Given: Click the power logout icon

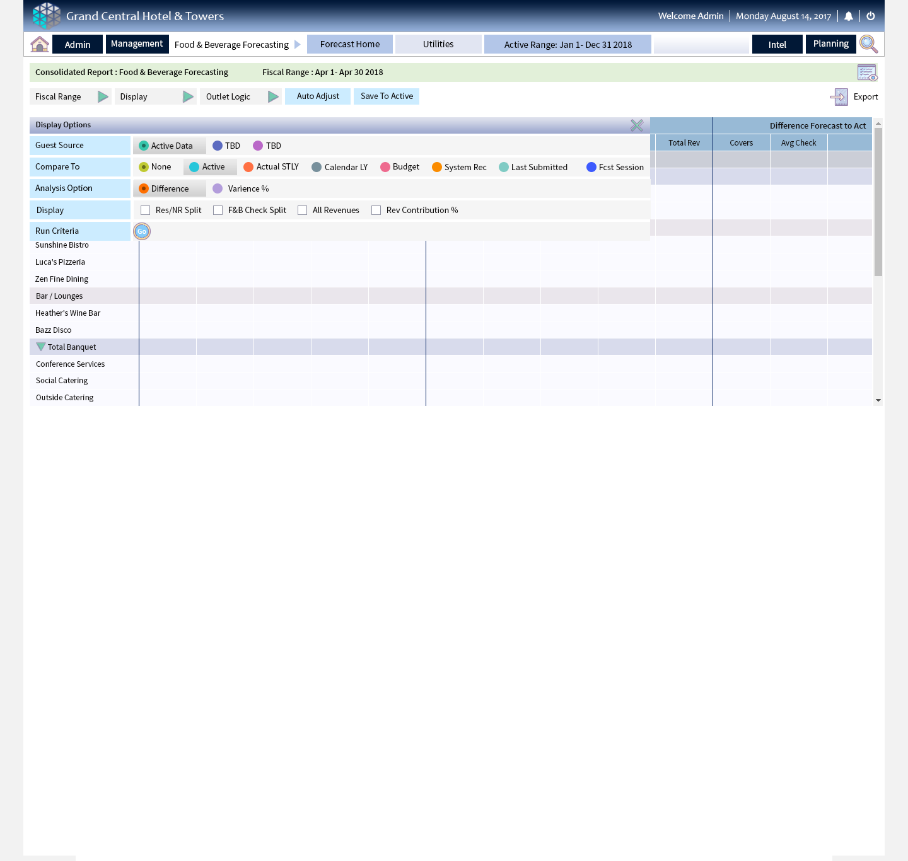Looking at the screenshot, I should tap(871, 16).
